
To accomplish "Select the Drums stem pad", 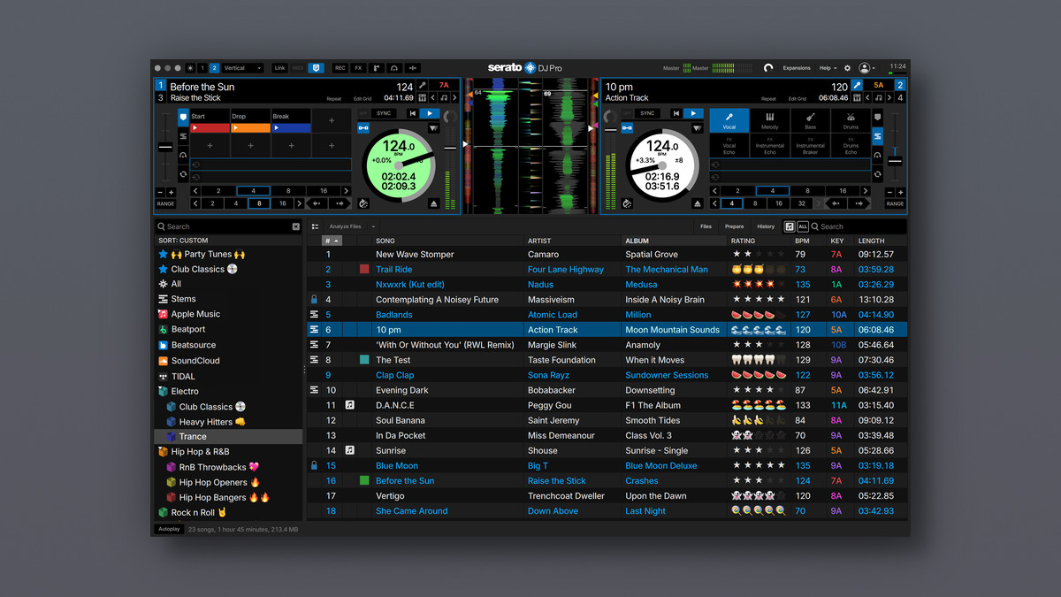I will (851, 121).
